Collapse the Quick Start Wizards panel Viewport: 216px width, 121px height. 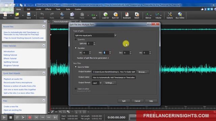tap(44, 73)
